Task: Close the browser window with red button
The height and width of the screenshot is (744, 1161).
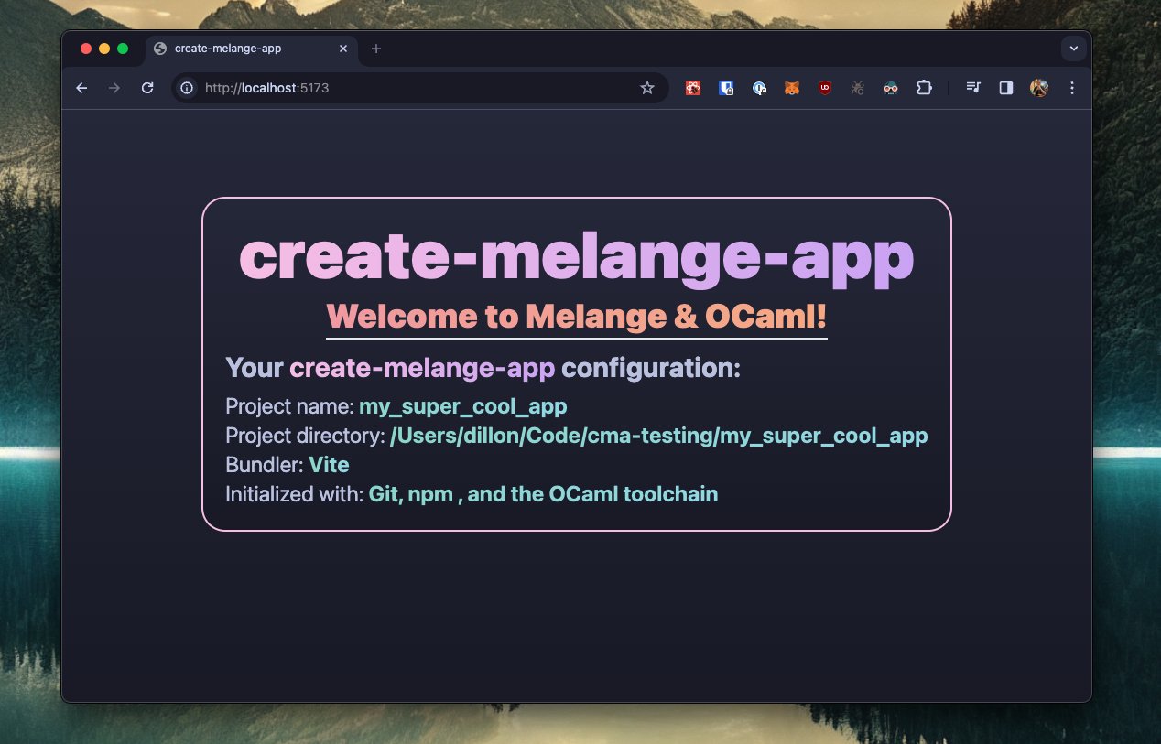Action: point(86,49)
